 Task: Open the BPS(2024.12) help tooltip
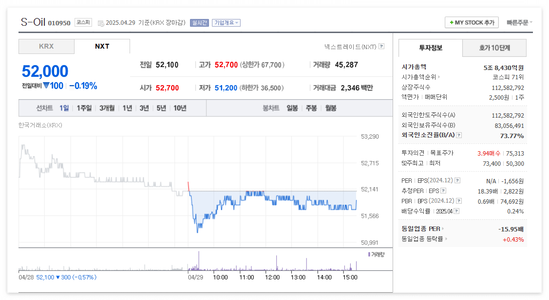[458, 201]
